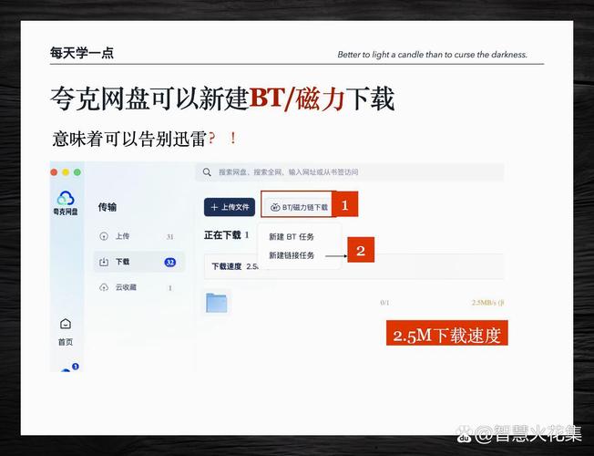
Task: Click the 云收藏 cloud icon
Action: click(104, 287)
